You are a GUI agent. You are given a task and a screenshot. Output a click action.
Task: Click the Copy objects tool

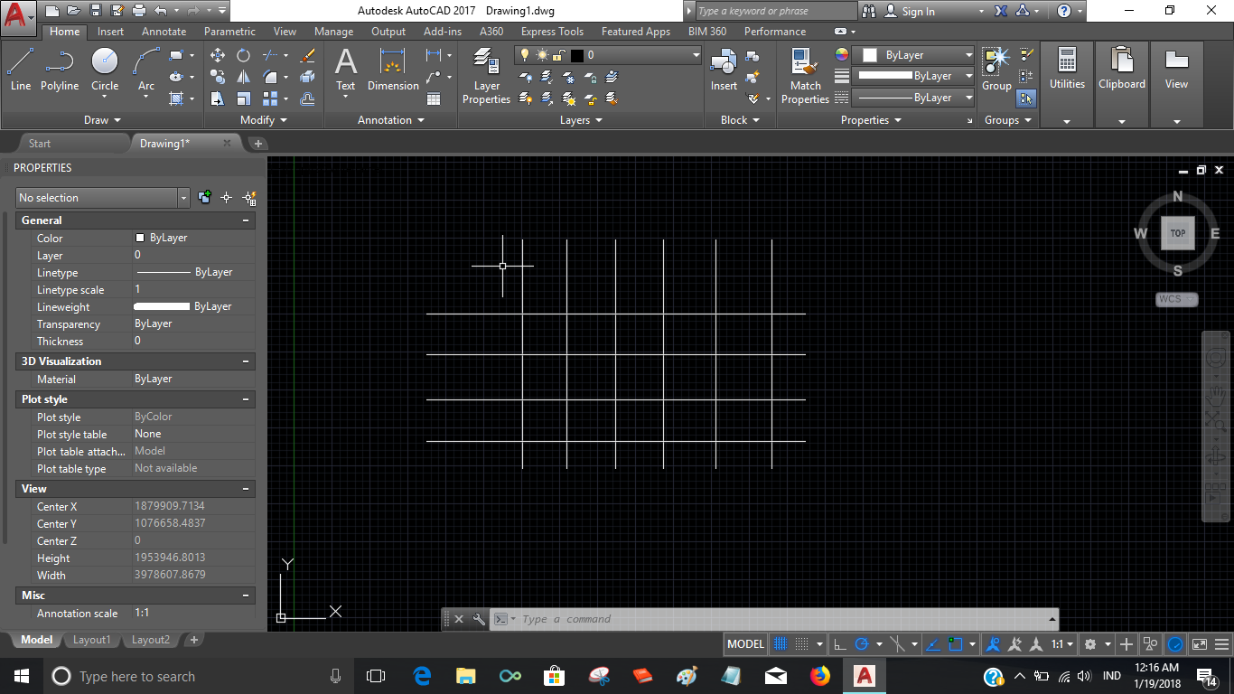[218, 77]
